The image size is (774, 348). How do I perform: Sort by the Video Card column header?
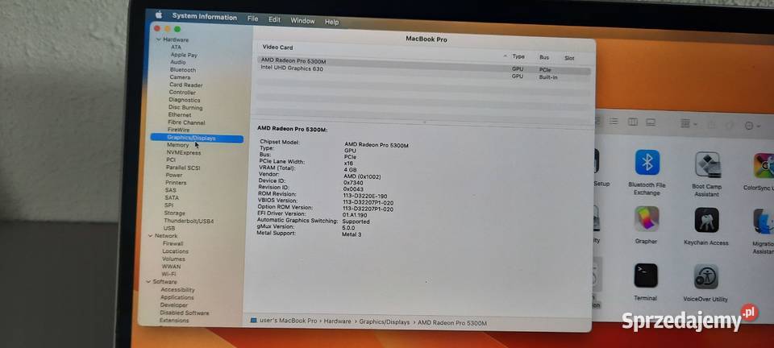(x=277, y=48)
